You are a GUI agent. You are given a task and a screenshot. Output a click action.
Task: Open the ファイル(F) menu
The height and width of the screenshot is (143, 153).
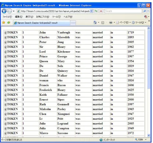[x=7, y=17]
